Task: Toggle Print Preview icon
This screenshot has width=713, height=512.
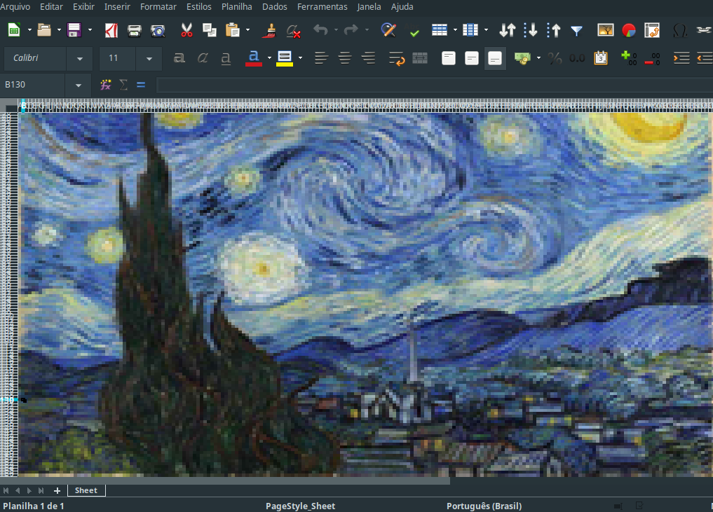Action: [158, 30]
